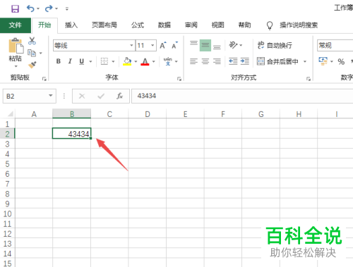The width and height of the screenshot is (353, 267).
Task: Undo the last action
Action: pyautogui.click(x=30, y=8)
